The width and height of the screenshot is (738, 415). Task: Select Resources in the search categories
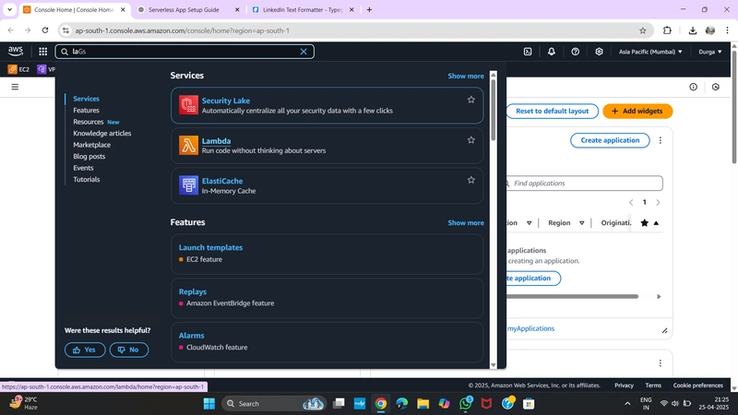(88, 122)
